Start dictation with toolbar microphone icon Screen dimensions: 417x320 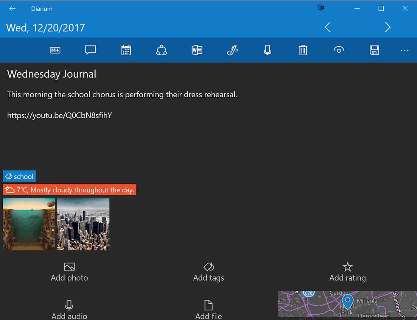tap(268, 50)
